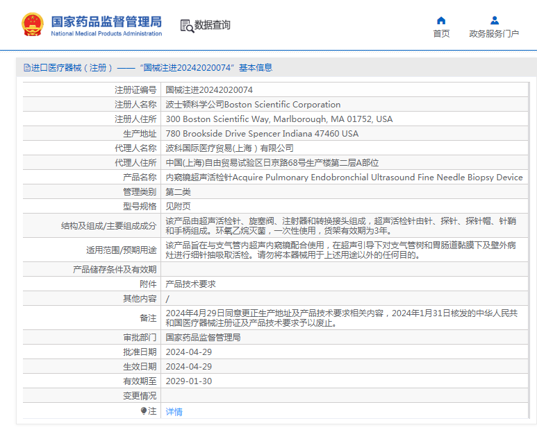Click the Acquire Pulmonary product name cell
Screen dimensions: 537x432
[x=344, y=177]
